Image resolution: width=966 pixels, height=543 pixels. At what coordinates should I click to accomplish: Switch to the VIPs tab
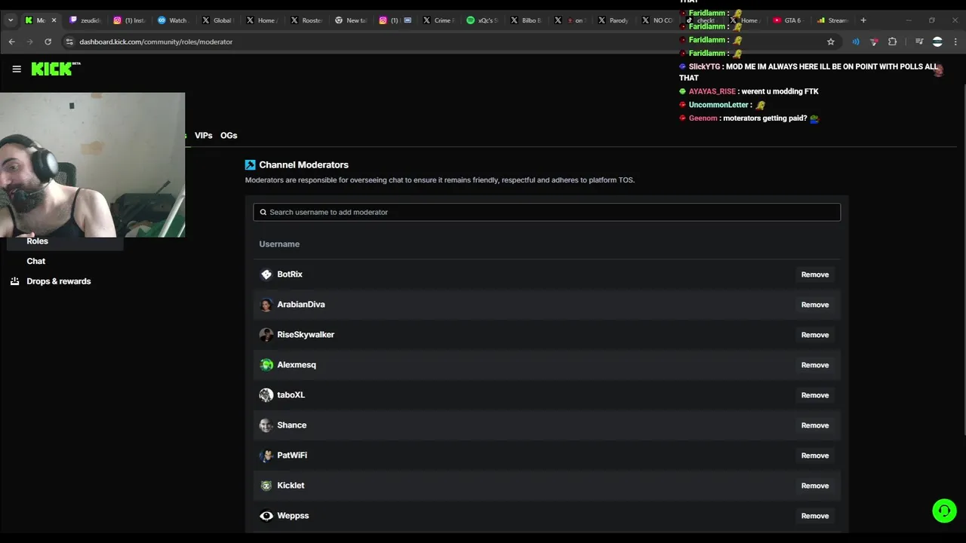tap(203, 136)
